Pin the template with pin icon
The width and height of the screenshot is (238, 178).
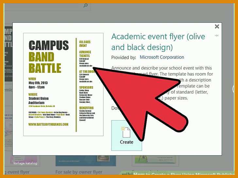pos(217,36)
